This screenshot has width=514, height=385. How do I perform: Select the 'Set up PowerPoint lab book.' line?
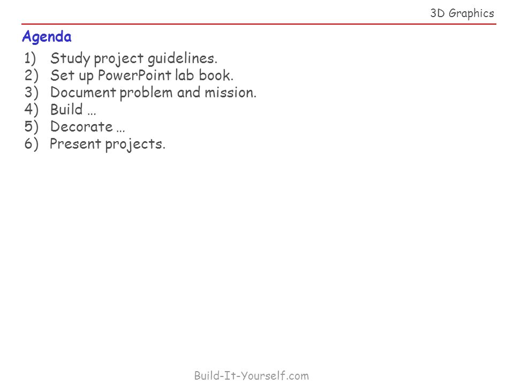(141, 75)
